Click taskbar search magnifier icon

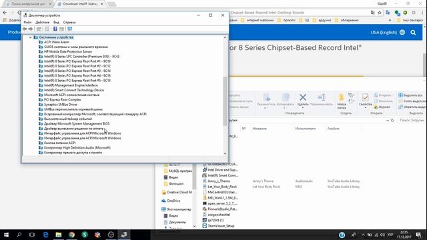click(x=19, y=235)
